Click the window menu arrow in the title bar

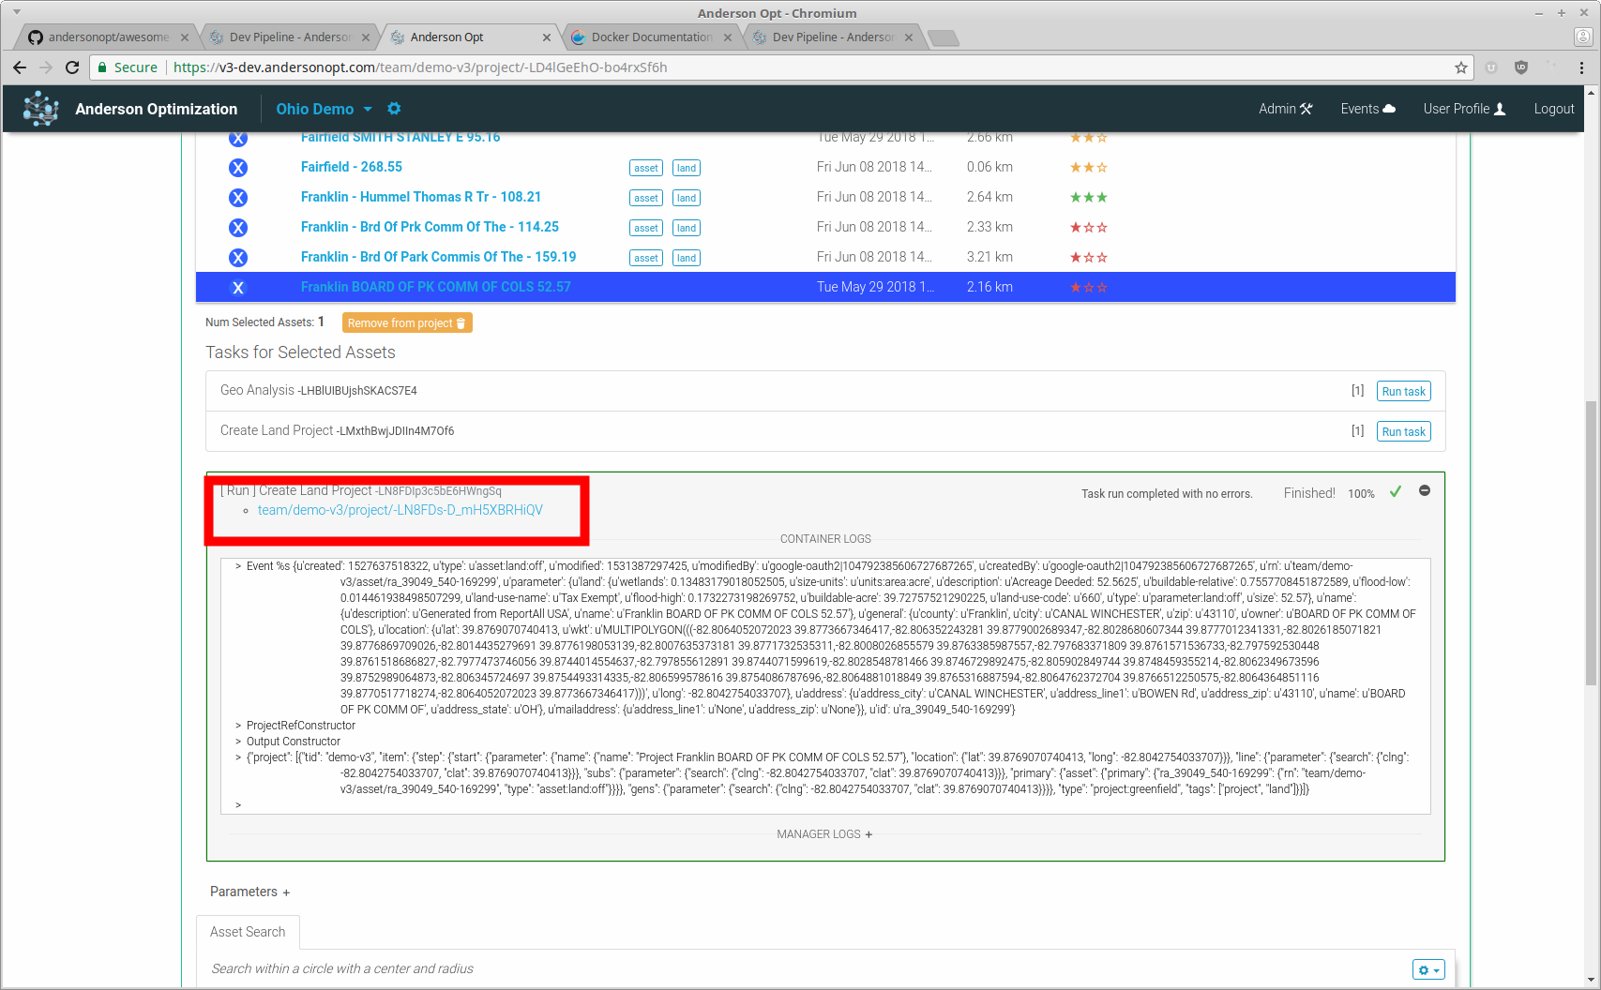(17, 12)
